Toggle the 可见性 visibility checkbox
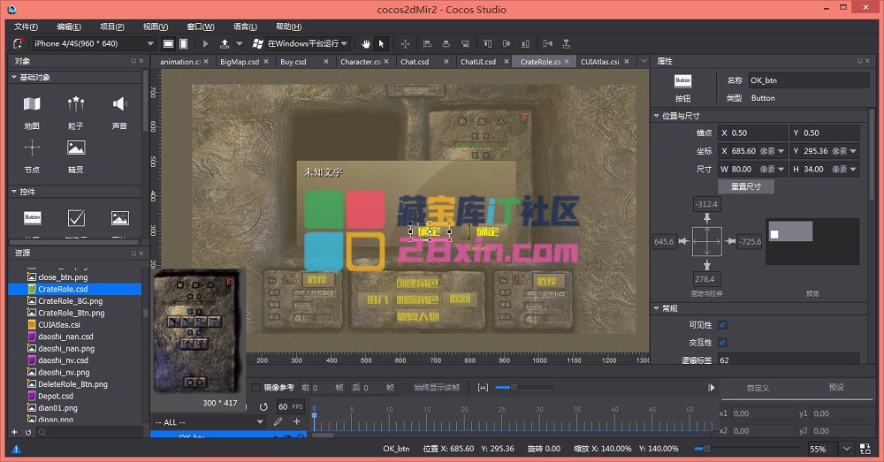Image resolution: width=884 pixels, height=462 pixels. 722,325
